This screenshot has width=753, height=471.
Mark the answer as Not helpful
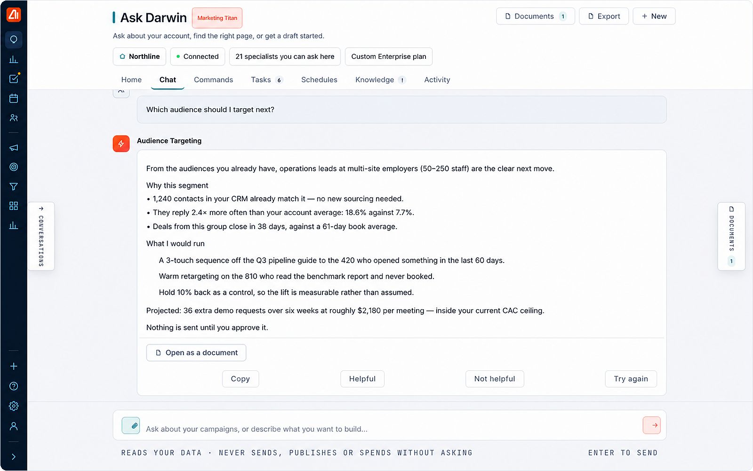pos(495,379)
